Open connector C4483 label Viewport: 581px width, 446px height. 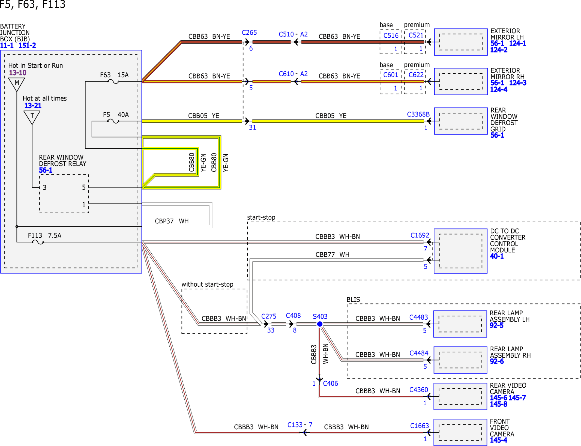(x=418, y=317)
